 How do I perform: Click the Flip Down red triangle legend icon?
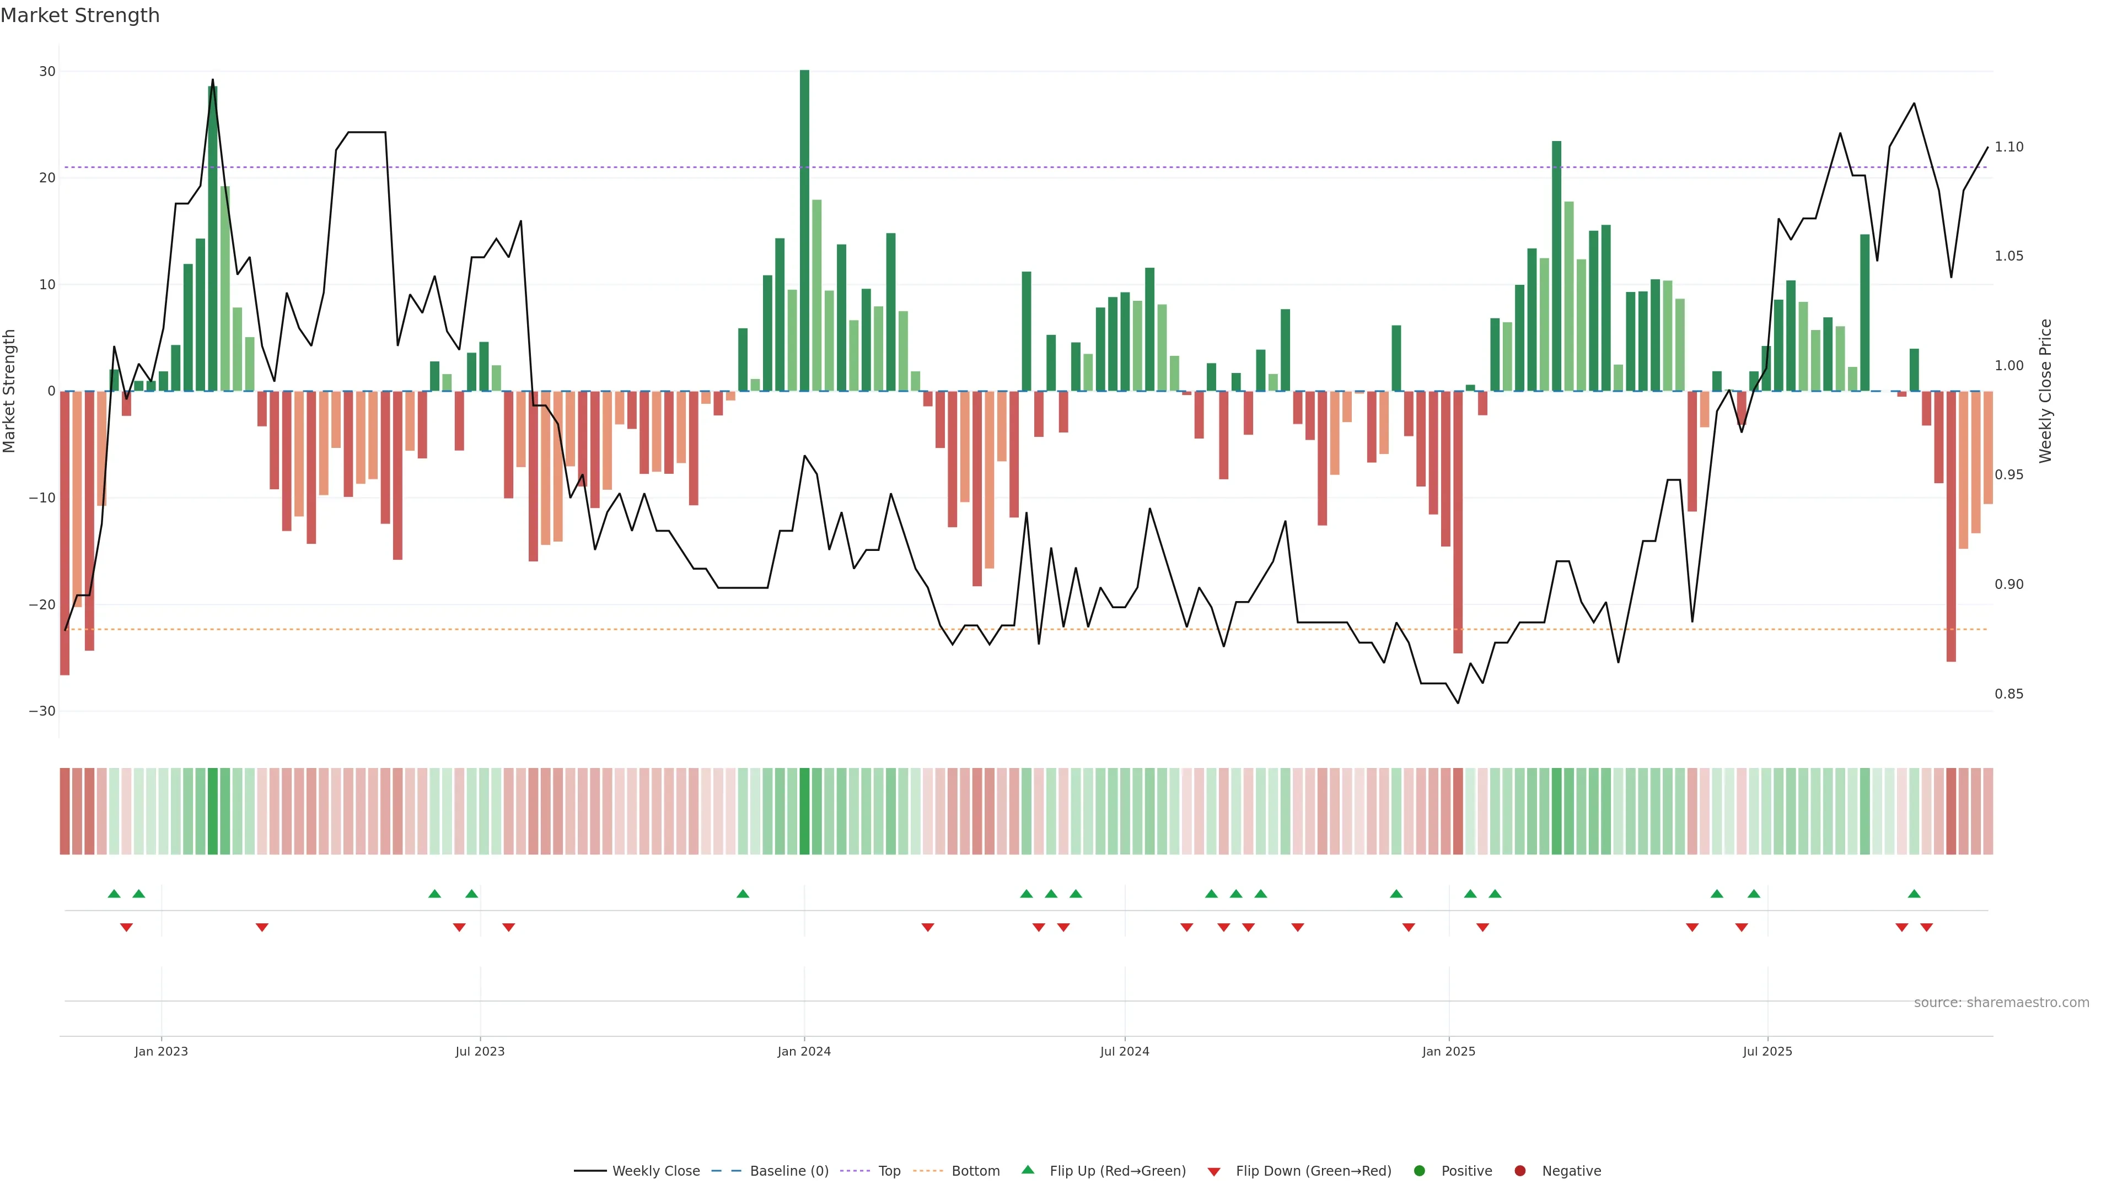1214,1171
